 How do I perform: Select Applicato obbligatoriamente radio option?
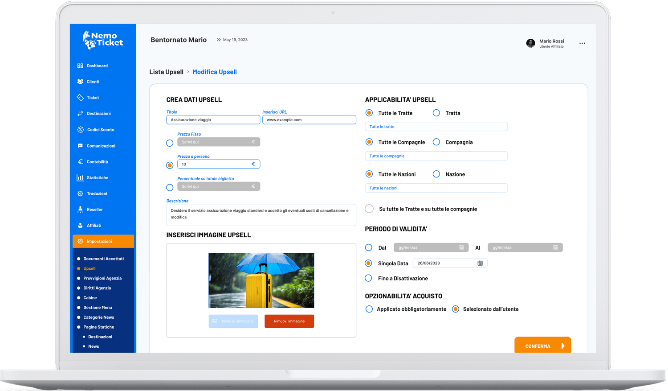[x=369, y=309]
